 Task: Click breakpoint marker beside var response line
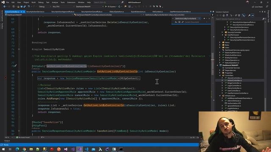pyautogui.click(x=6, y=78)
